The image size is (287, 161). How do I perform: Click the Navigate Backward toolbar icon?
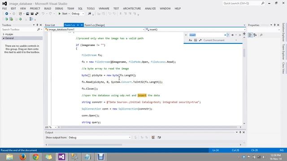tap(7, 14)
